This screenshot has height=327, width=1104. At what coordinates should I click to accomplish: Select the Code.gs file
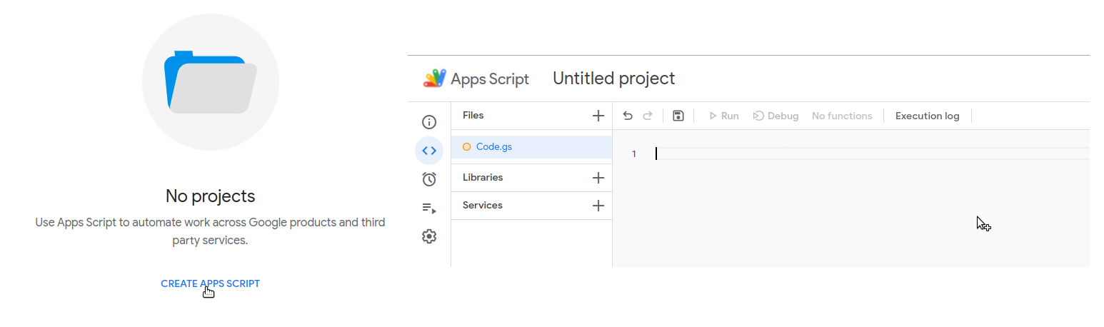coord(493,147)
